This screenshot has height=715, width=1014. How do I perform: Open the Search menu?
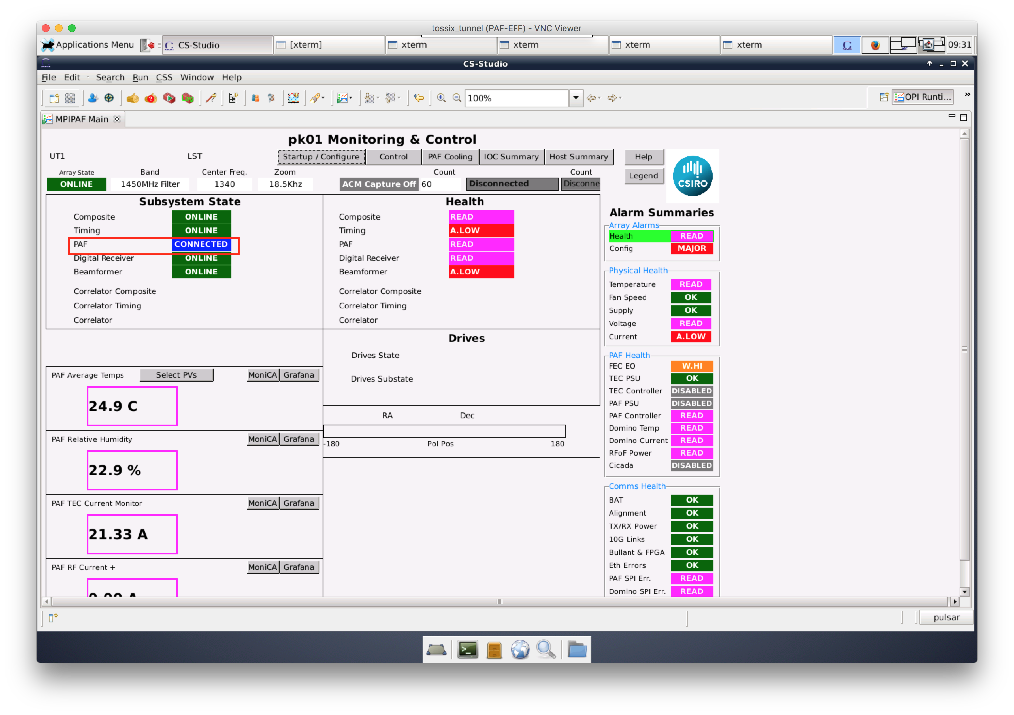pos(110,77)
